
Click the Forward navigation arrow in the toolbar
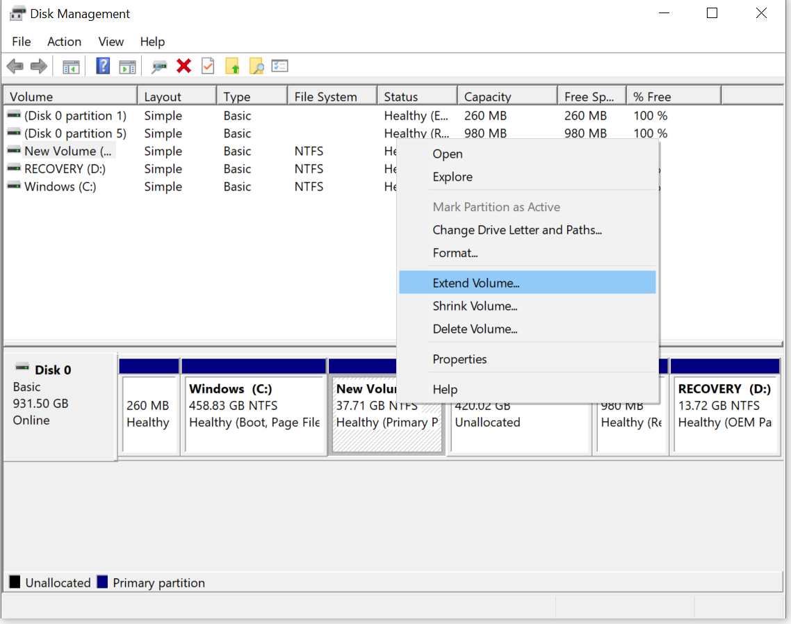click(x=39, y=65)
